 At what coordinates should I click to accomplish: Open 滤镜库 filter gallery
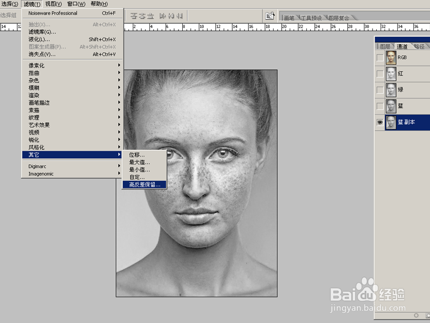click(73, 32)
